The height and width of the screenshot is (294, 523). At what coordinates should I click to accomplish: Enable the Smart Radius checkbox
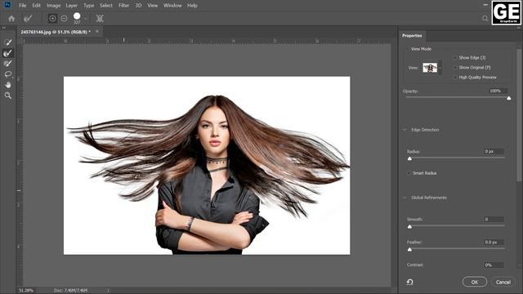click(x=409, y=173)
